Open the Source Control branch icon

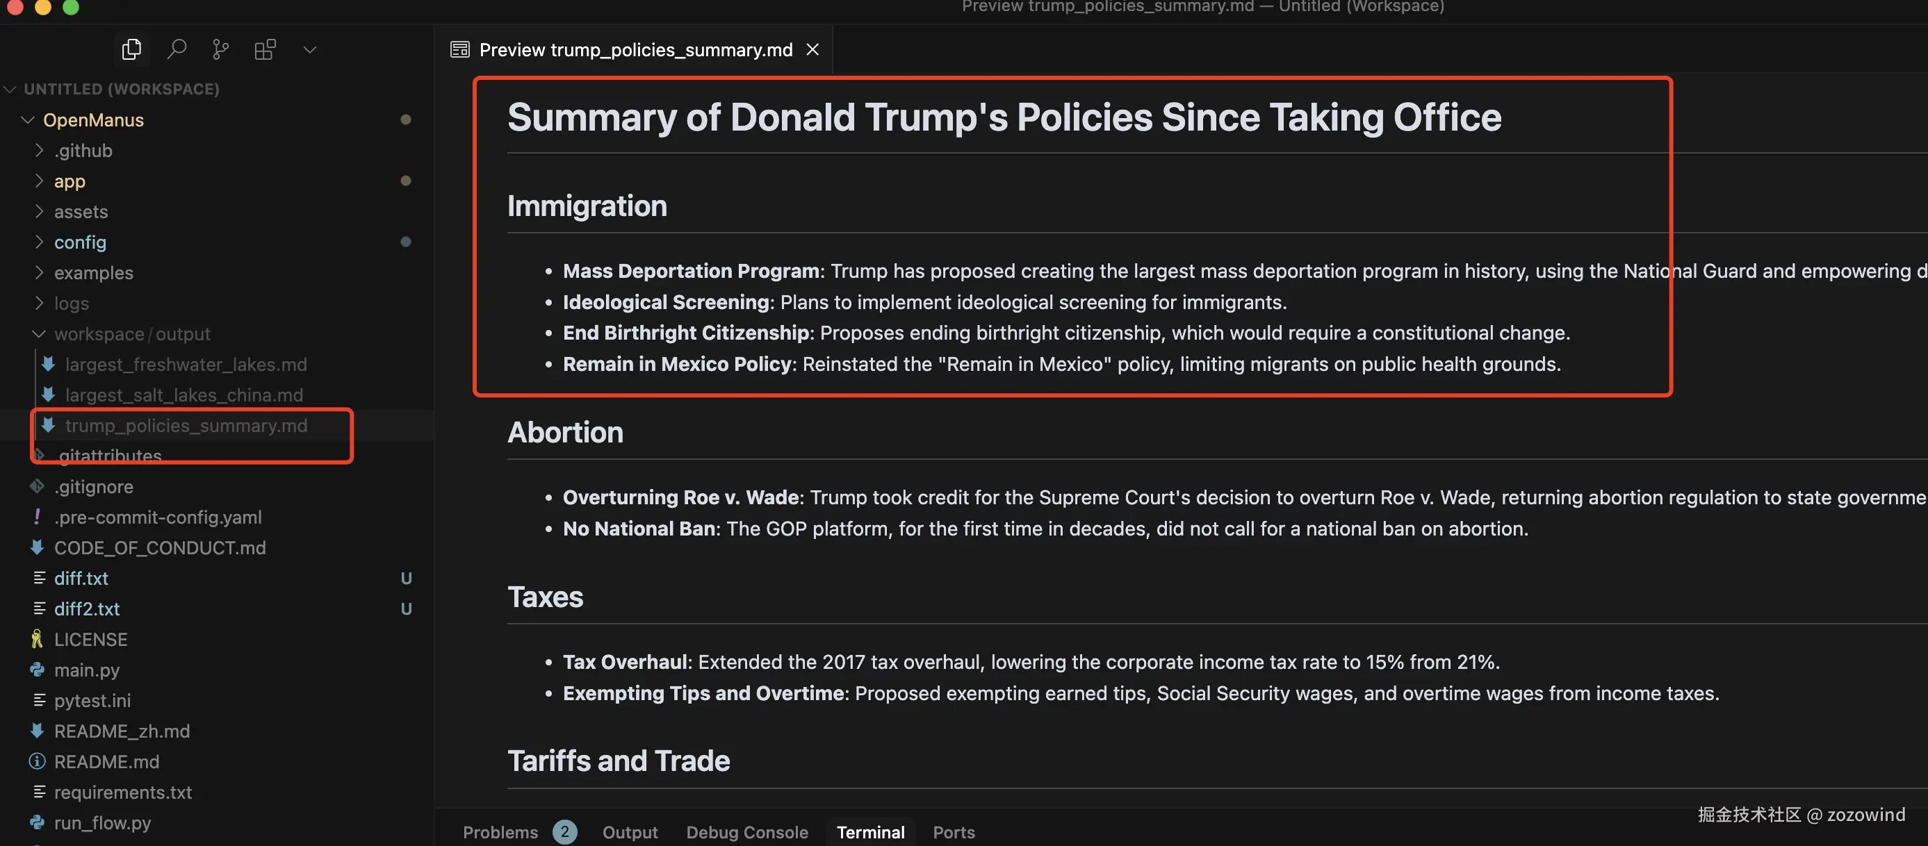(x=220, y=49)
